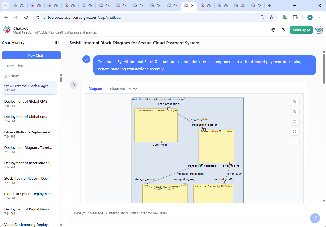
Task: Reset the diagram view rotation
Action: [295, 122]
